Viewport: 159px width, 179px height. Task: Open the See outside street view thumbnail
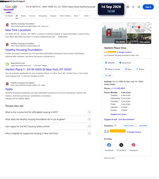coord(139,38)
